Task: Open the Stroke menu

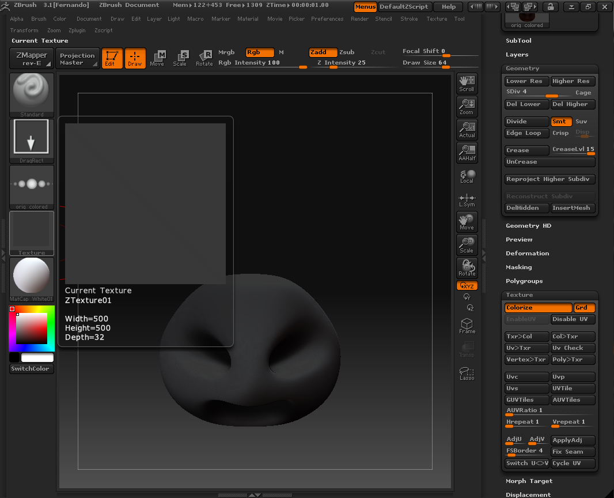Action: pyautogui.click(x=409, y=19)
